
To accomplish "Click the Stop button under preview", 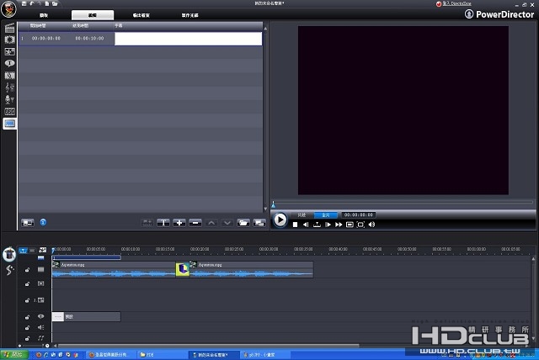I will click(x=295, y=225).
